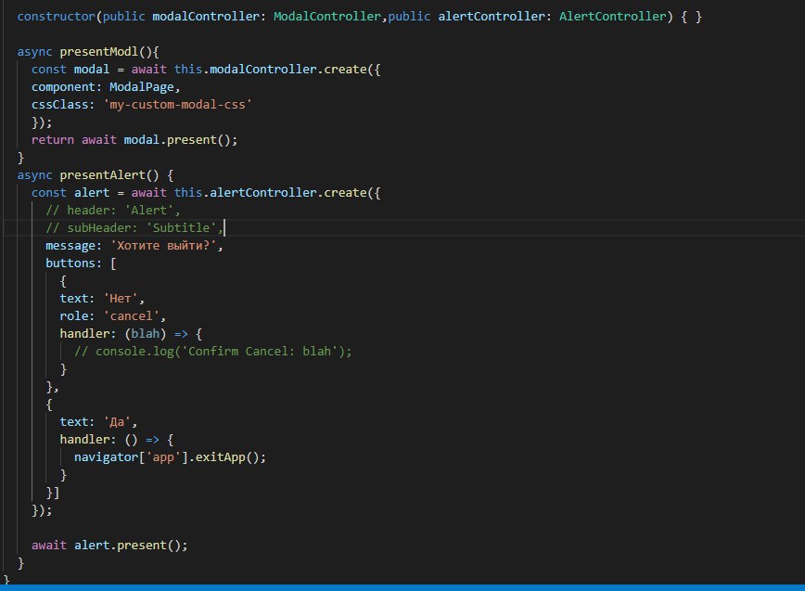Click the commented console.log 'Confirm Cancel: blah' line
The image size is (805, 591).
click(x=213, y=352)
